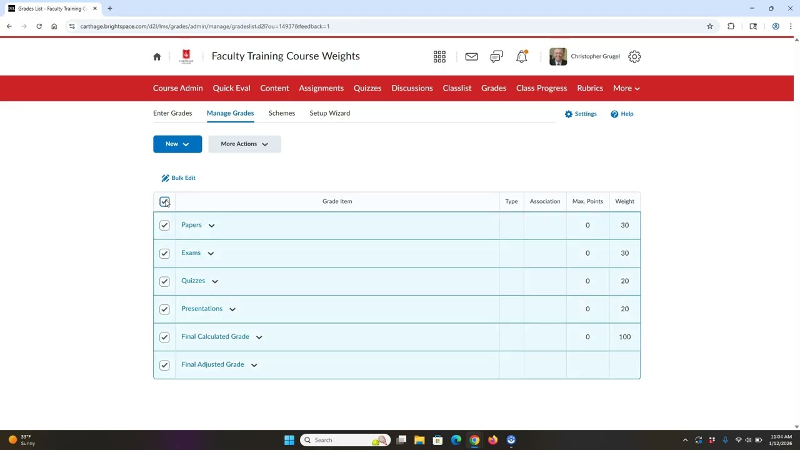
Task: Open Classlist in the navbar
Action: [457, 88]
